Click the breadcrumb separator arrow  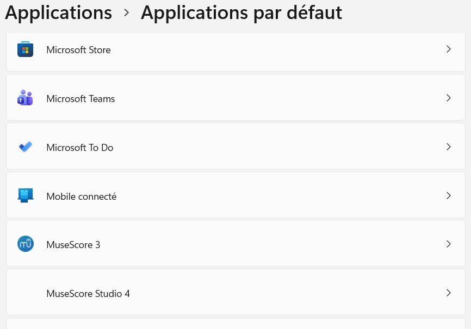tap(127, 12)
